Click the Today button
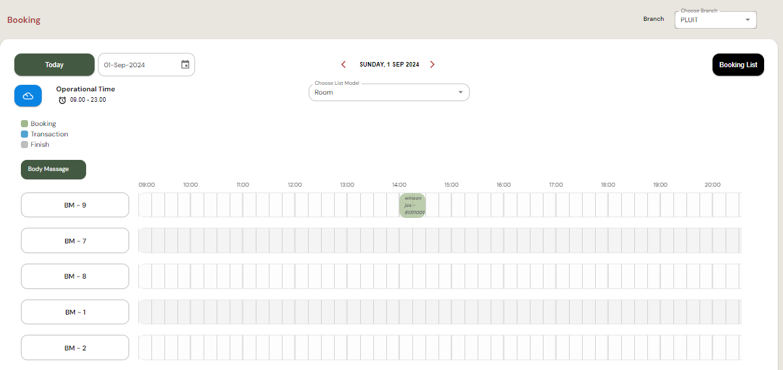The height and width of the screenshot is (370, 783). pos(54,65)
